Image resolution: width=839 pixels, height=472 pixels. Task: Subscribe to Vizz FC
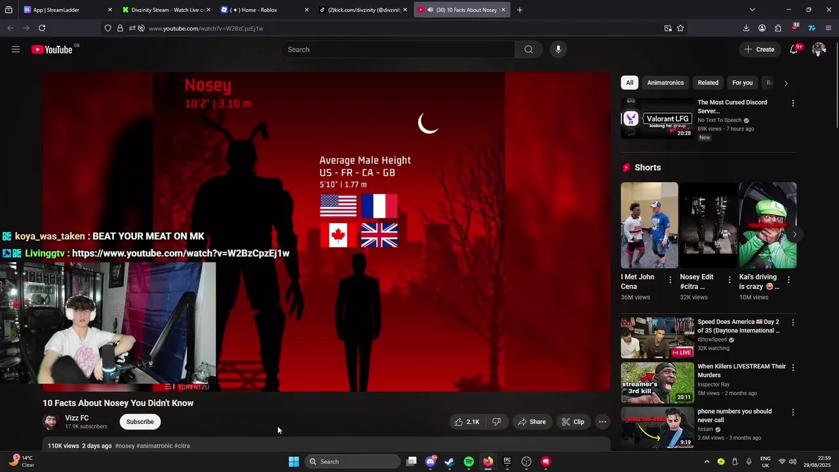click(x=140, y=422)
